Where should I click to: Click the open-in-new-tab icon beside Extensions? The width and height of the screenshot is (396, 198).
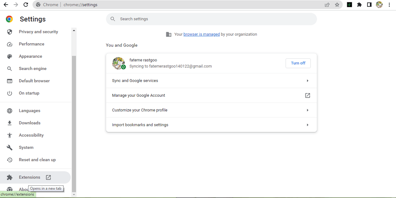point(49,178)
